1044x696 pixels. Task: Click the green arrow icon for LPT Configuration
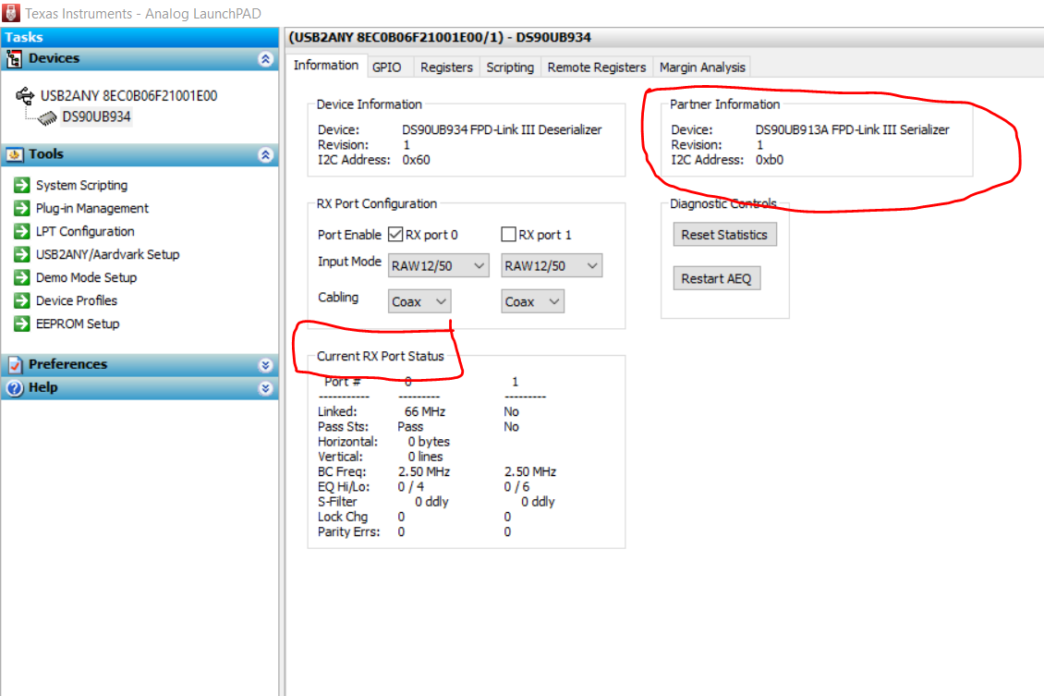pyautogui.click(x=22, y=231)
